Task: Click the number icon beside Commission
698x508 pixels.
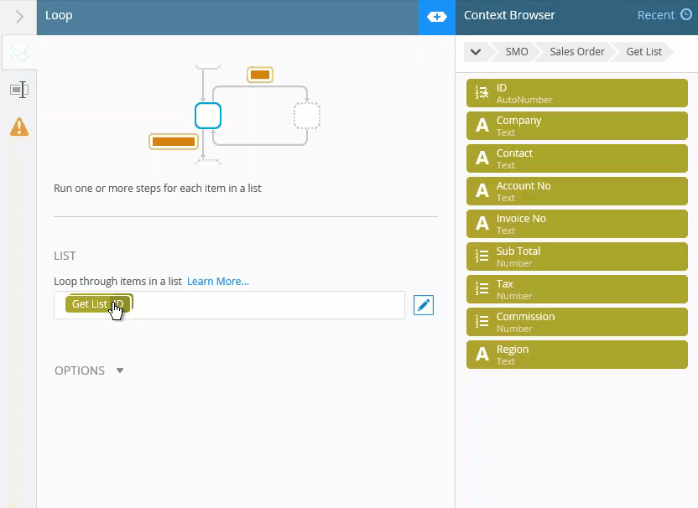Action: 482,321
